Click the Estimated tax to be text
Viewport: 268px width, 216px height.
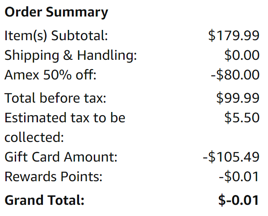click(65, 118)
